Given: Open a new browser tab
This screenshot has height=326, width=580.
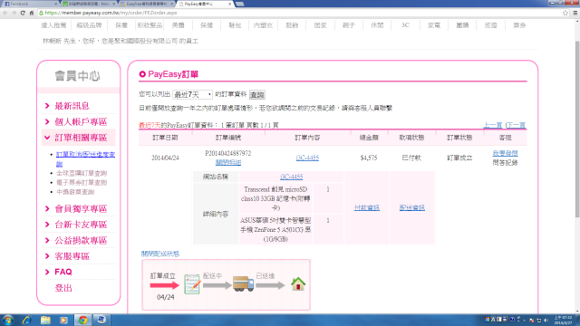Looking at the screenshot, I should (x=240, y=4).
